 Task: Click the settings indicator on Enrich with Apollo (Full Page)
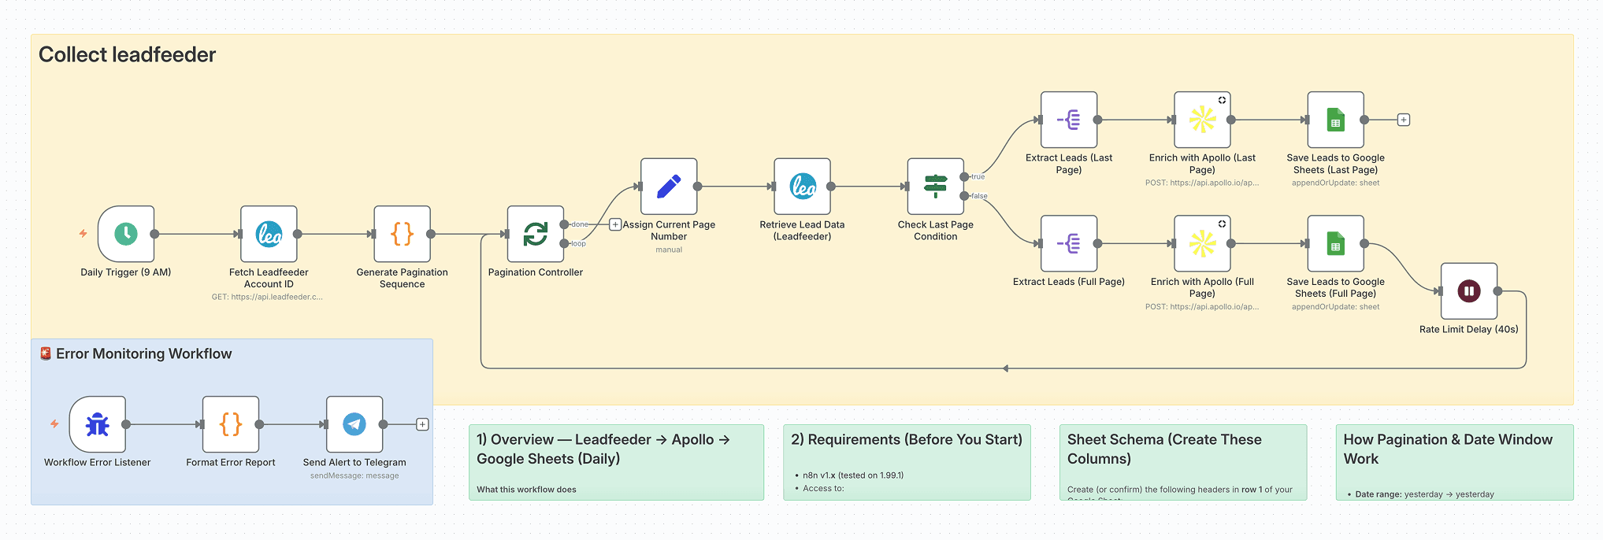pyautogui.click(x=1222, y=224)
